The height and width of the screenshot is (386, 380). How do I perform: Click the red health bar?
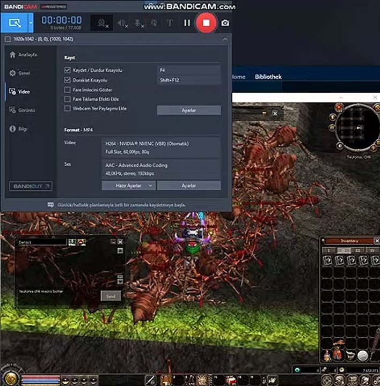41,377
